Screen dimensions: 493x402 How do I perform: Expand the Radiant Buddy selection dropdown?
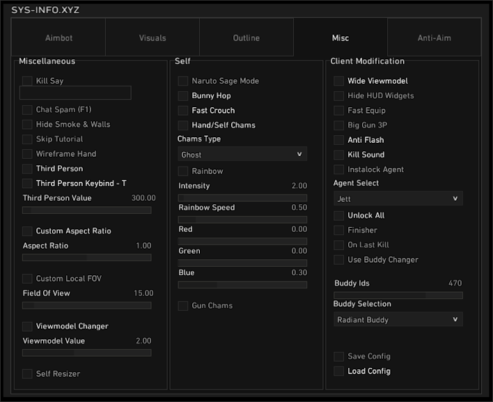398,320
